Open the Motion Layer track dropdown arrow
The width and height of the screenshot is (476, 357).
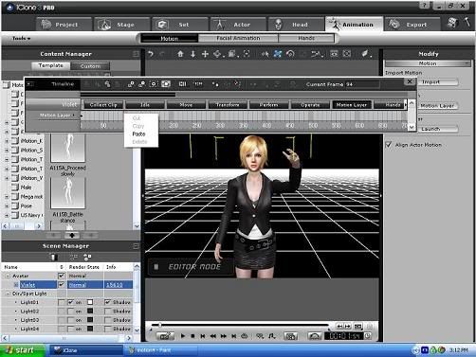coord(74,116)
